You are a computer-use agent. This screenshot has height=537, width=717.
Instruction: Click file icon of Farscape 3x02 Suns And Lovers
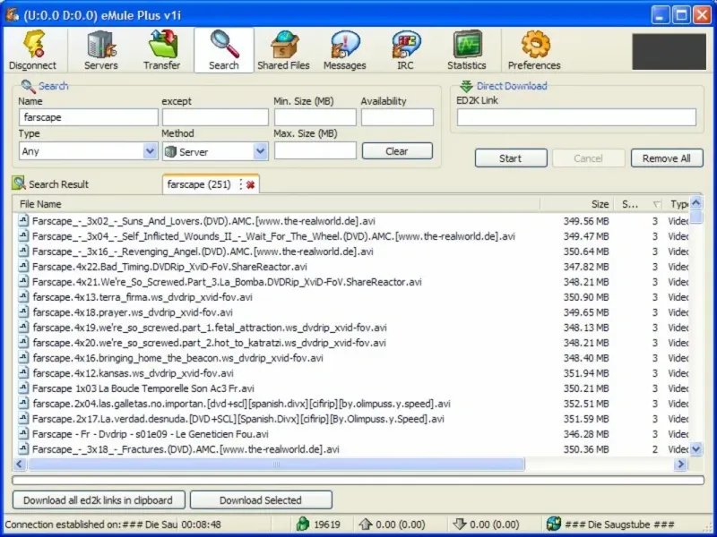pyautogui.click(x=23, y=221)
